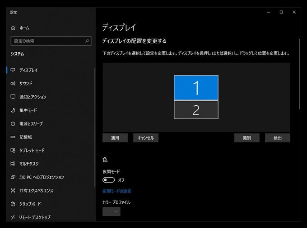Screen dimensions: 307x228
Task: Go to 集中モード settings
Action: tap(28, 110)
